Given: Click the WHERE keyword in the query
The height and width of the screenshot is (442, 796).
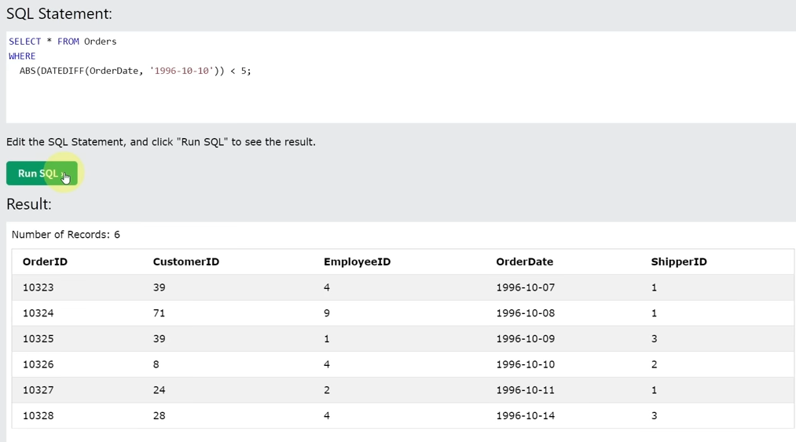Looking at the screenshot, I should point(22,57).
